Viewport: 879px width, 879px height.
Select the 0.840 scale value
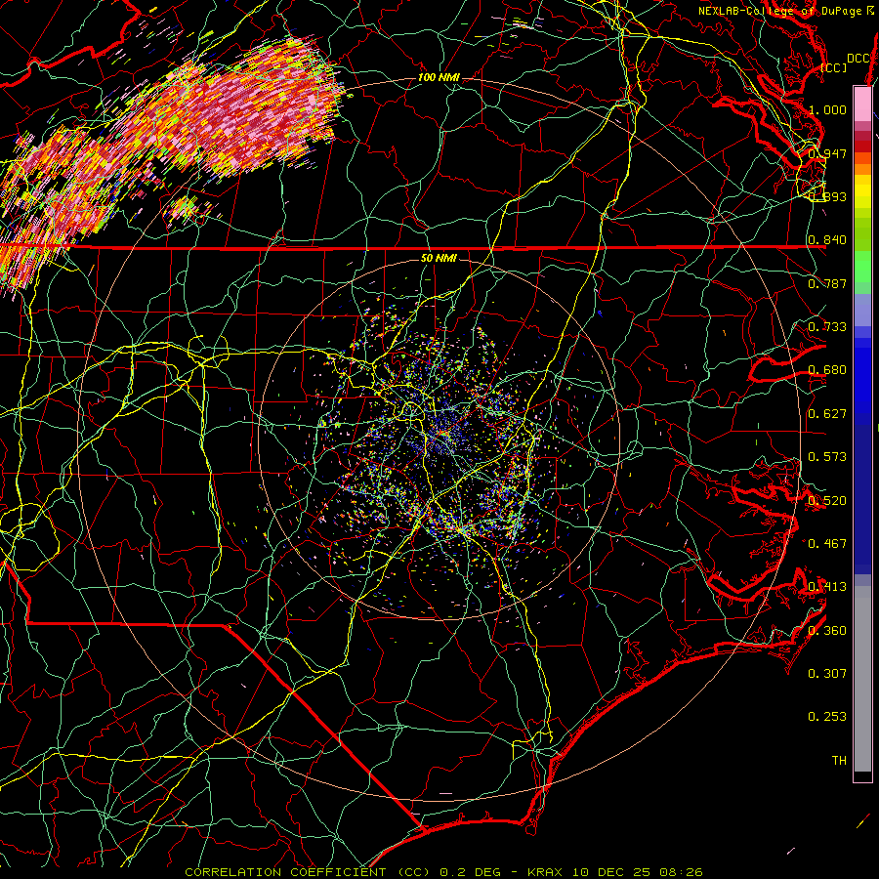pos(827,240)
